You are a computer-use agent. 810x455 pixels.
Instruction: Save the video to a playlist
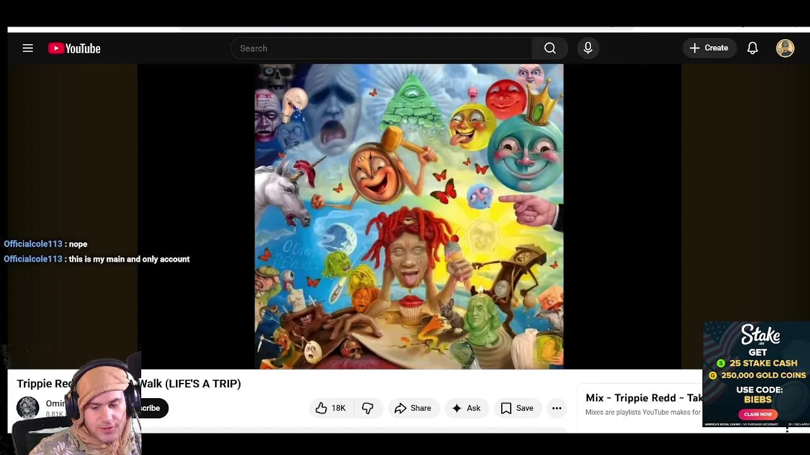(x=517, y=408)
